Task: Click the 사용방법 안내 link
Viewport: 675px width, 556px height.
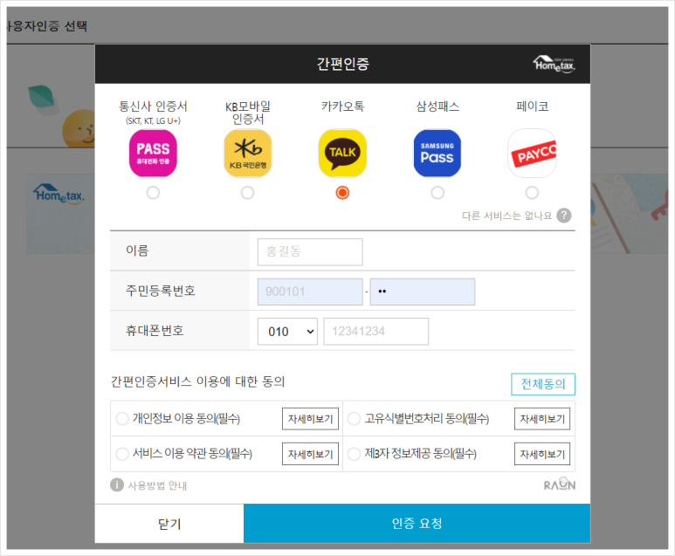Action: point(157,486)
